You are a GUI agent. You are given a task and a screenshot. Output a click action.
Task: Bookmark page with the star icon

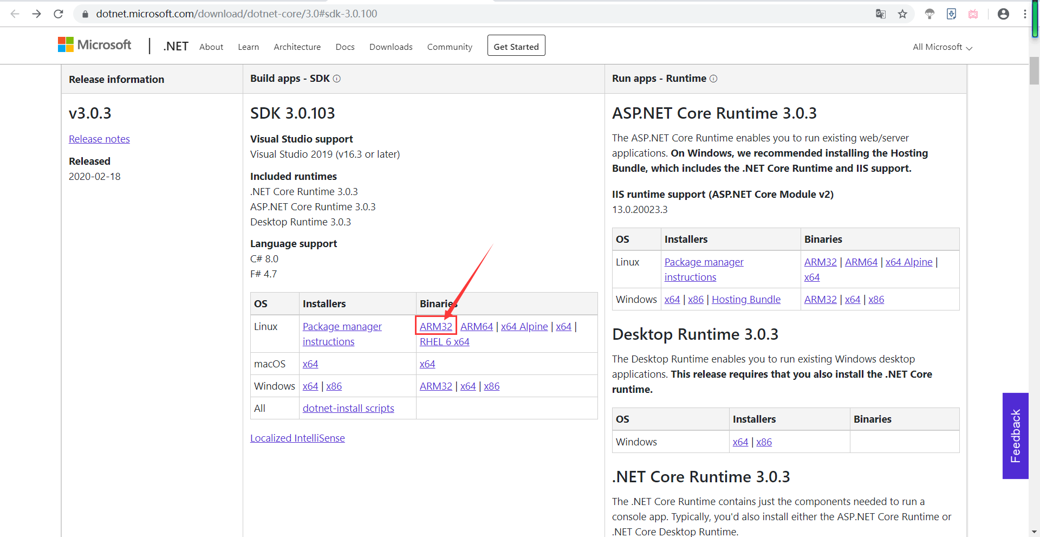(902, 14)
